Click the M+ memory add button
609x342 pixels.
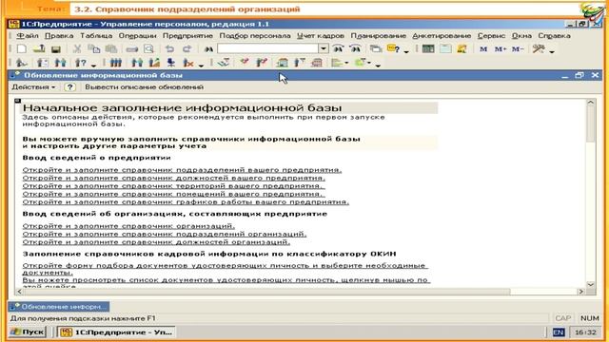(501, 49)
